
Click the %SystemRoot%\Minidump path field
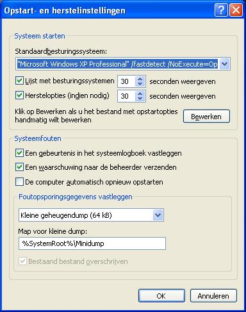tap(92, 243)
